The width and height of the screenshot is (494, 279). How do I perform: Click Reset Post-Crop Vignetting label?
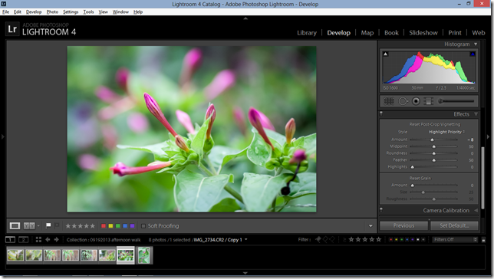435,124
